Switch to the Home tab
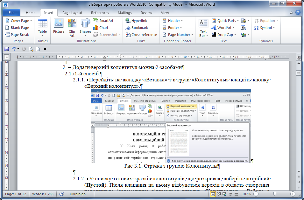Screen dimensions: 304x200 [x=31, y=13]
